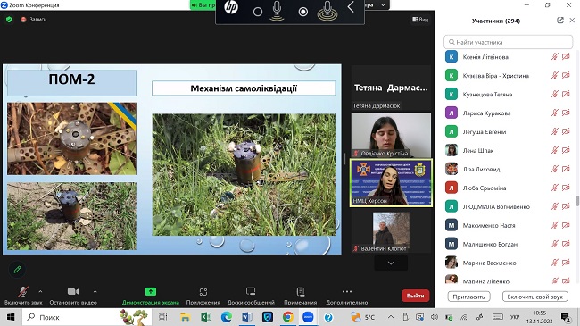Open the More options menu
The image size is (580, 326).
(347, 296)
